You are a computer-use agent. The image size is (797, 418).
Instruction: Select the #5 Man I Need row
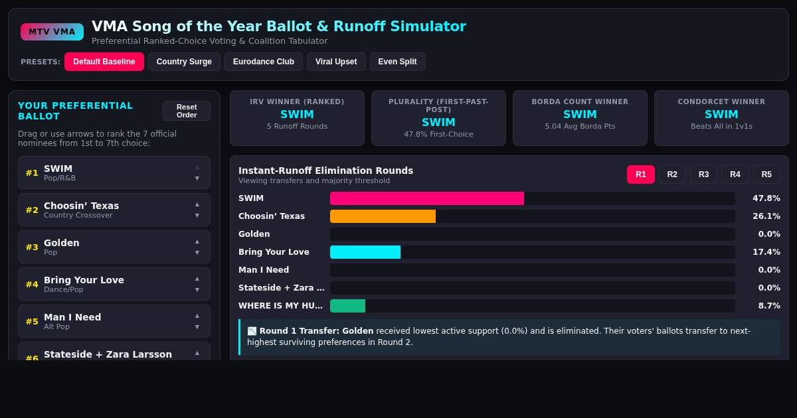pos(114,321)
